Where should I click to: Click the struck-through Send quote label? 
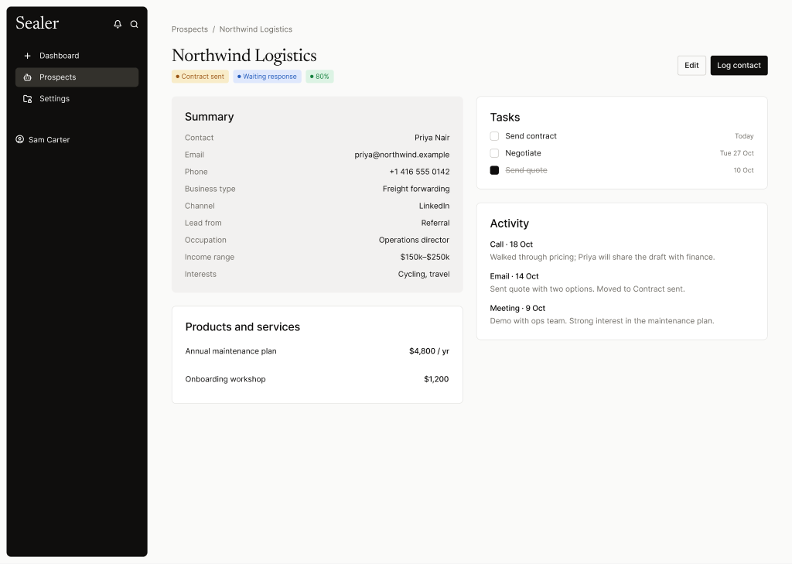coord(526,170)
